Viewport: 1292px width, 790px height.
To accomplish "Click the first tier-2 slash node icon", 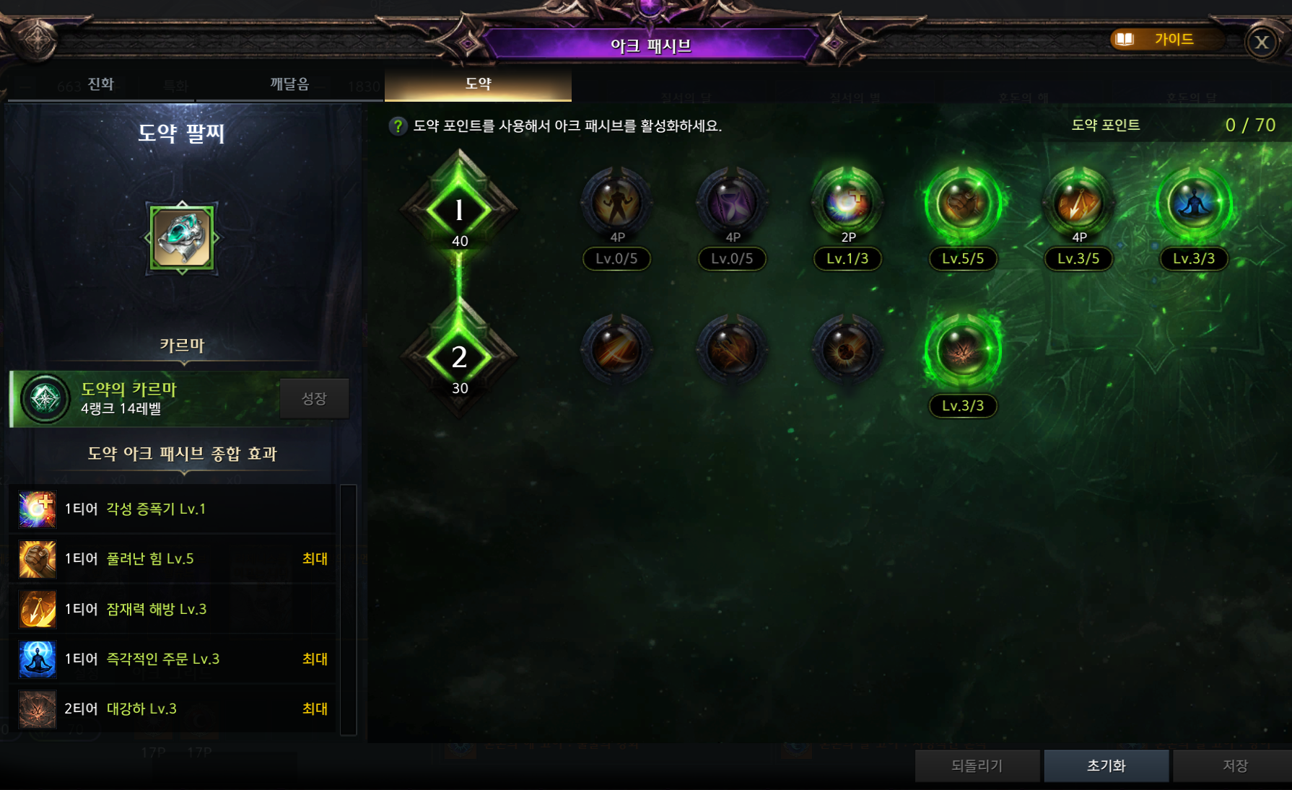I will click(616, 351).
